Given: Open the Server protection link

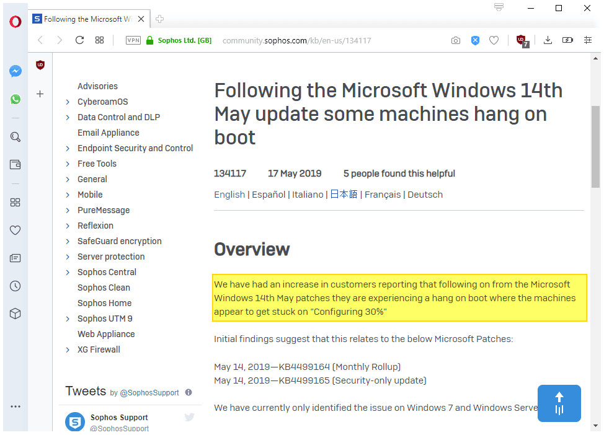Looking at the screenshot, I should click(x=111, y=257).
